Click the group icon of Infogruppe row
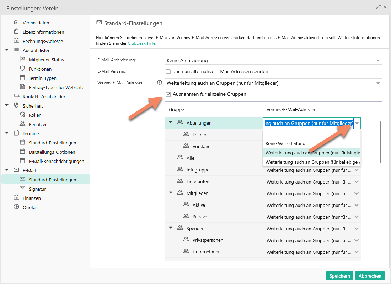Viewport: 391px width, 284px height. click(180, 169)
